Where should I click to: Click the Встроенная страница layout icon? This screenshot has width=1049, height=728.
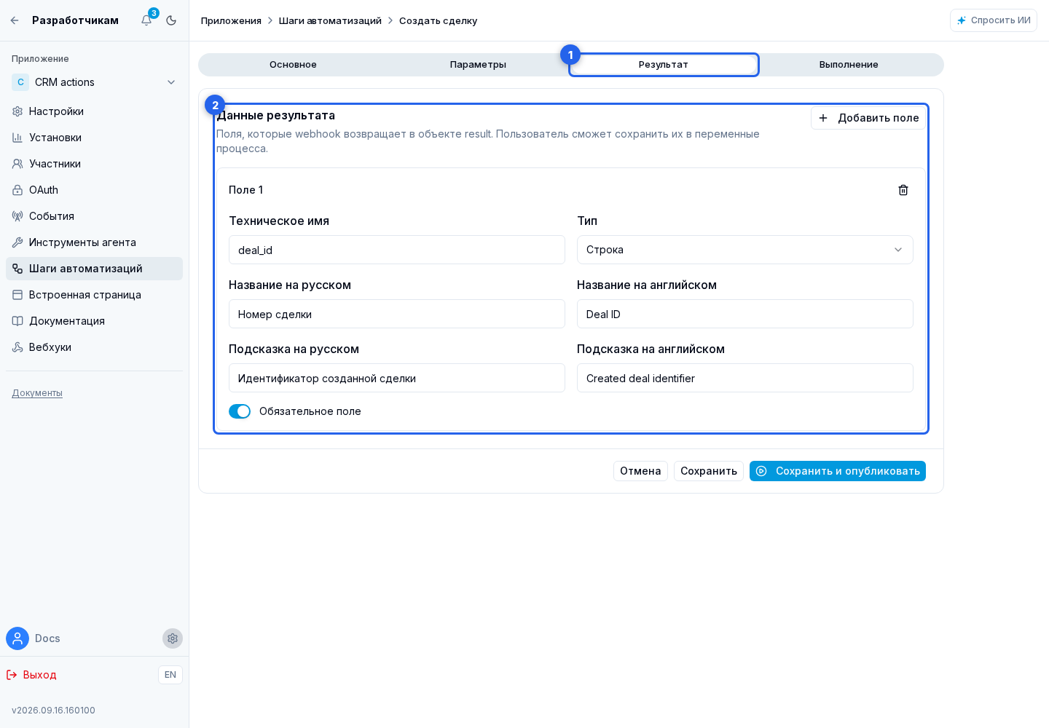point(17,295)
